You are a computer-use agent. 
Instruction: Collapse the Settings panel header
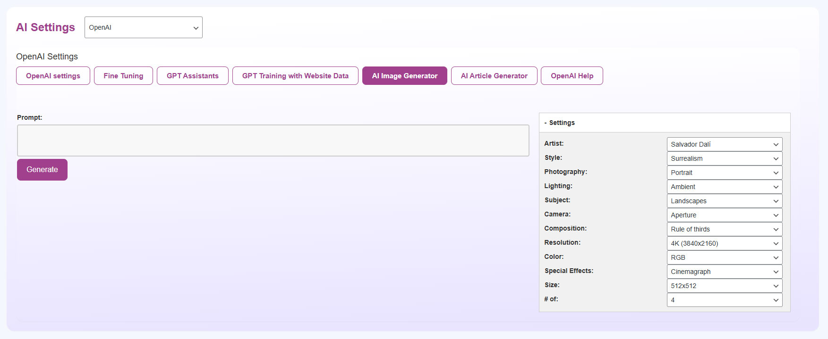562,123
